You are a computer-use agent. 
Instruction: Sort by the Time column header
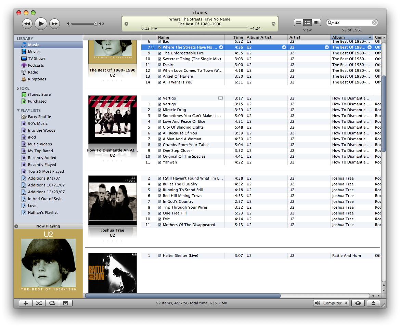(x=235, y=37)
